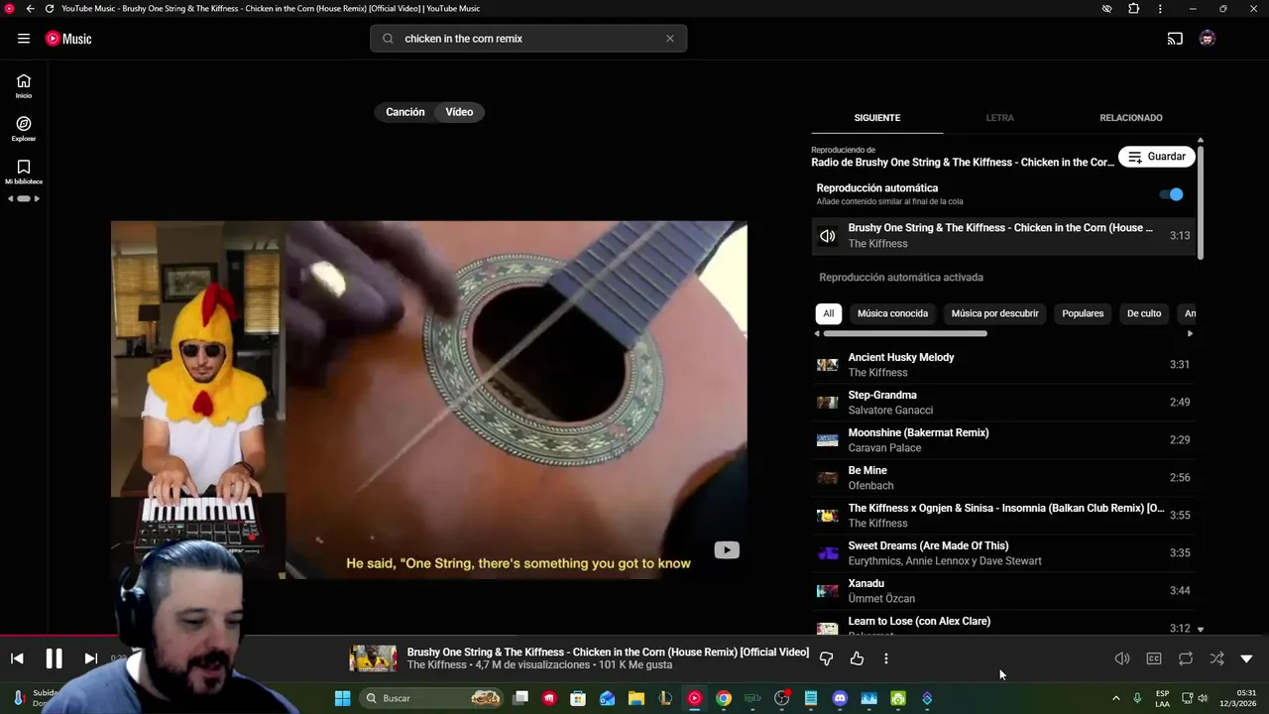This screenshot has width=1269, height=714.
Task: Pause the current song
Action: (x=54, y=658)
